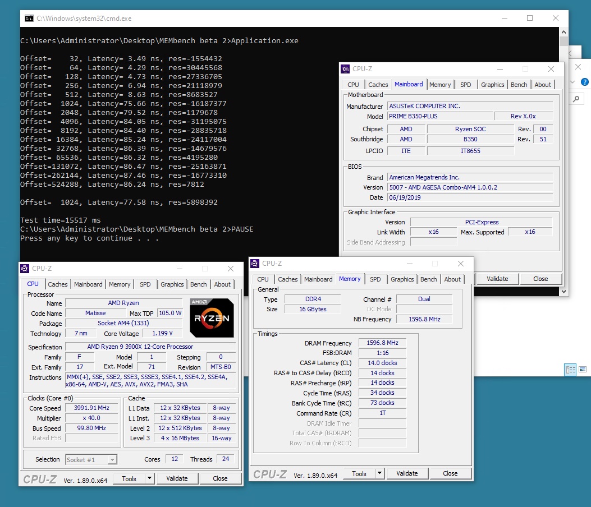Click Close button in Mainboard window

540,279
